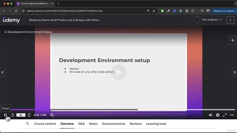Expand Your progress dropdown
Viewport: 237px width, 133px height.
click(211, 20)
